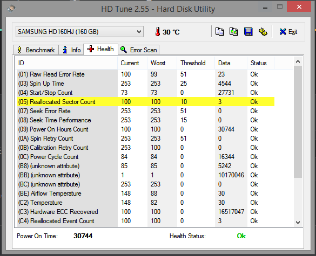316x256 pixels.
Task: Click the scroll down arrow of the list
Action: click(x=298, y=222)
